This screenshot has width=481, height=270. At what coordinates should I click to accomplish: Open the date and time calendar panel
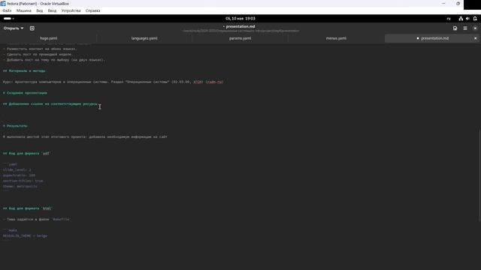coord(240,18)
